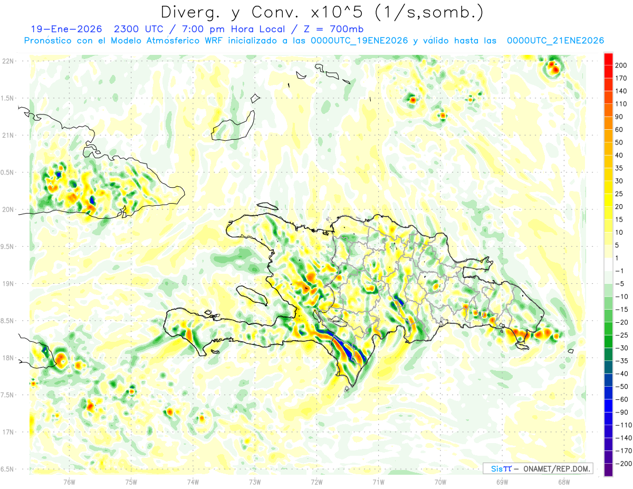
Task: Click the 71W longitude label
Action: (378, 482)
